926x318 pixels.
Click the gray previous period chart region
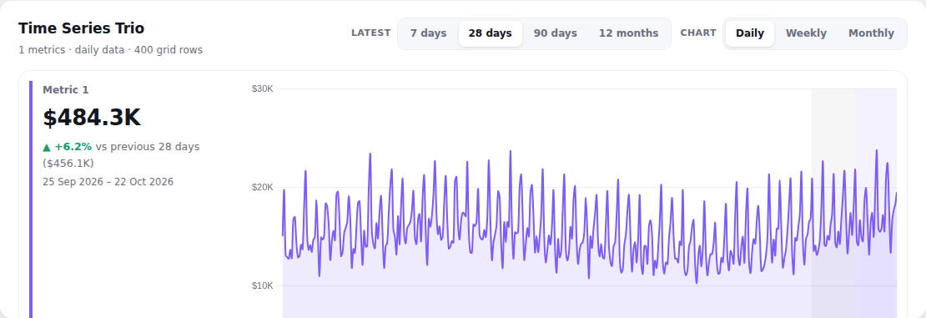point(833,204)
